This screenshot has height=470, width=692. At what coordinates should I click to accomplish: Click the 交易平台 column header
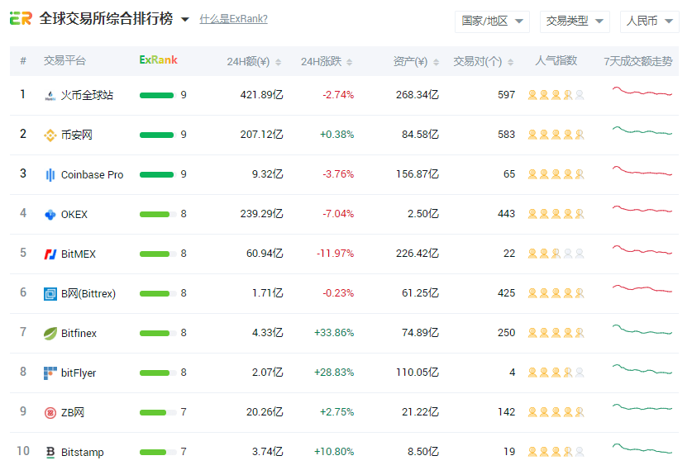(x=64, y=61)
